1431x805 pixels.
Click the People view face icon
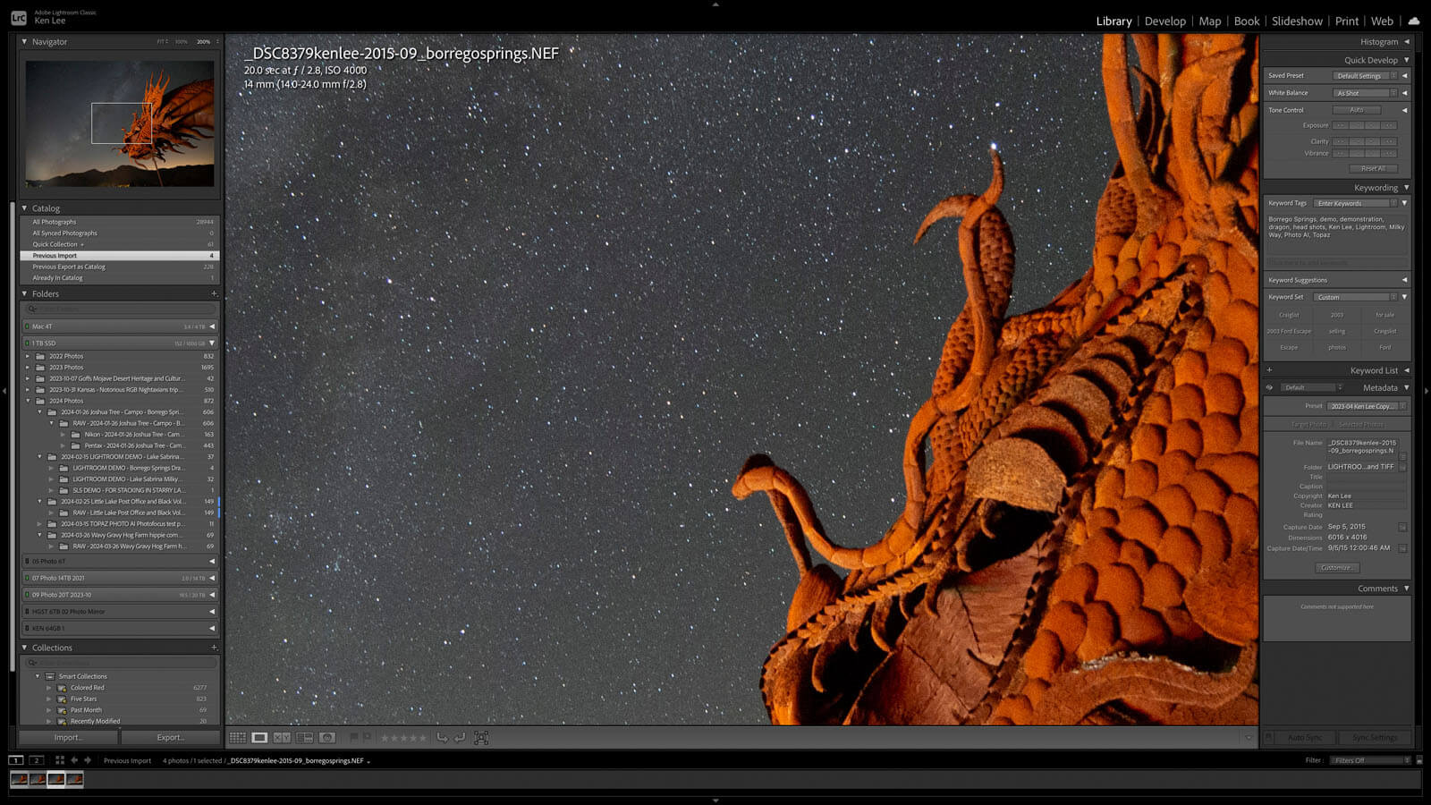(x=327, y=738)
